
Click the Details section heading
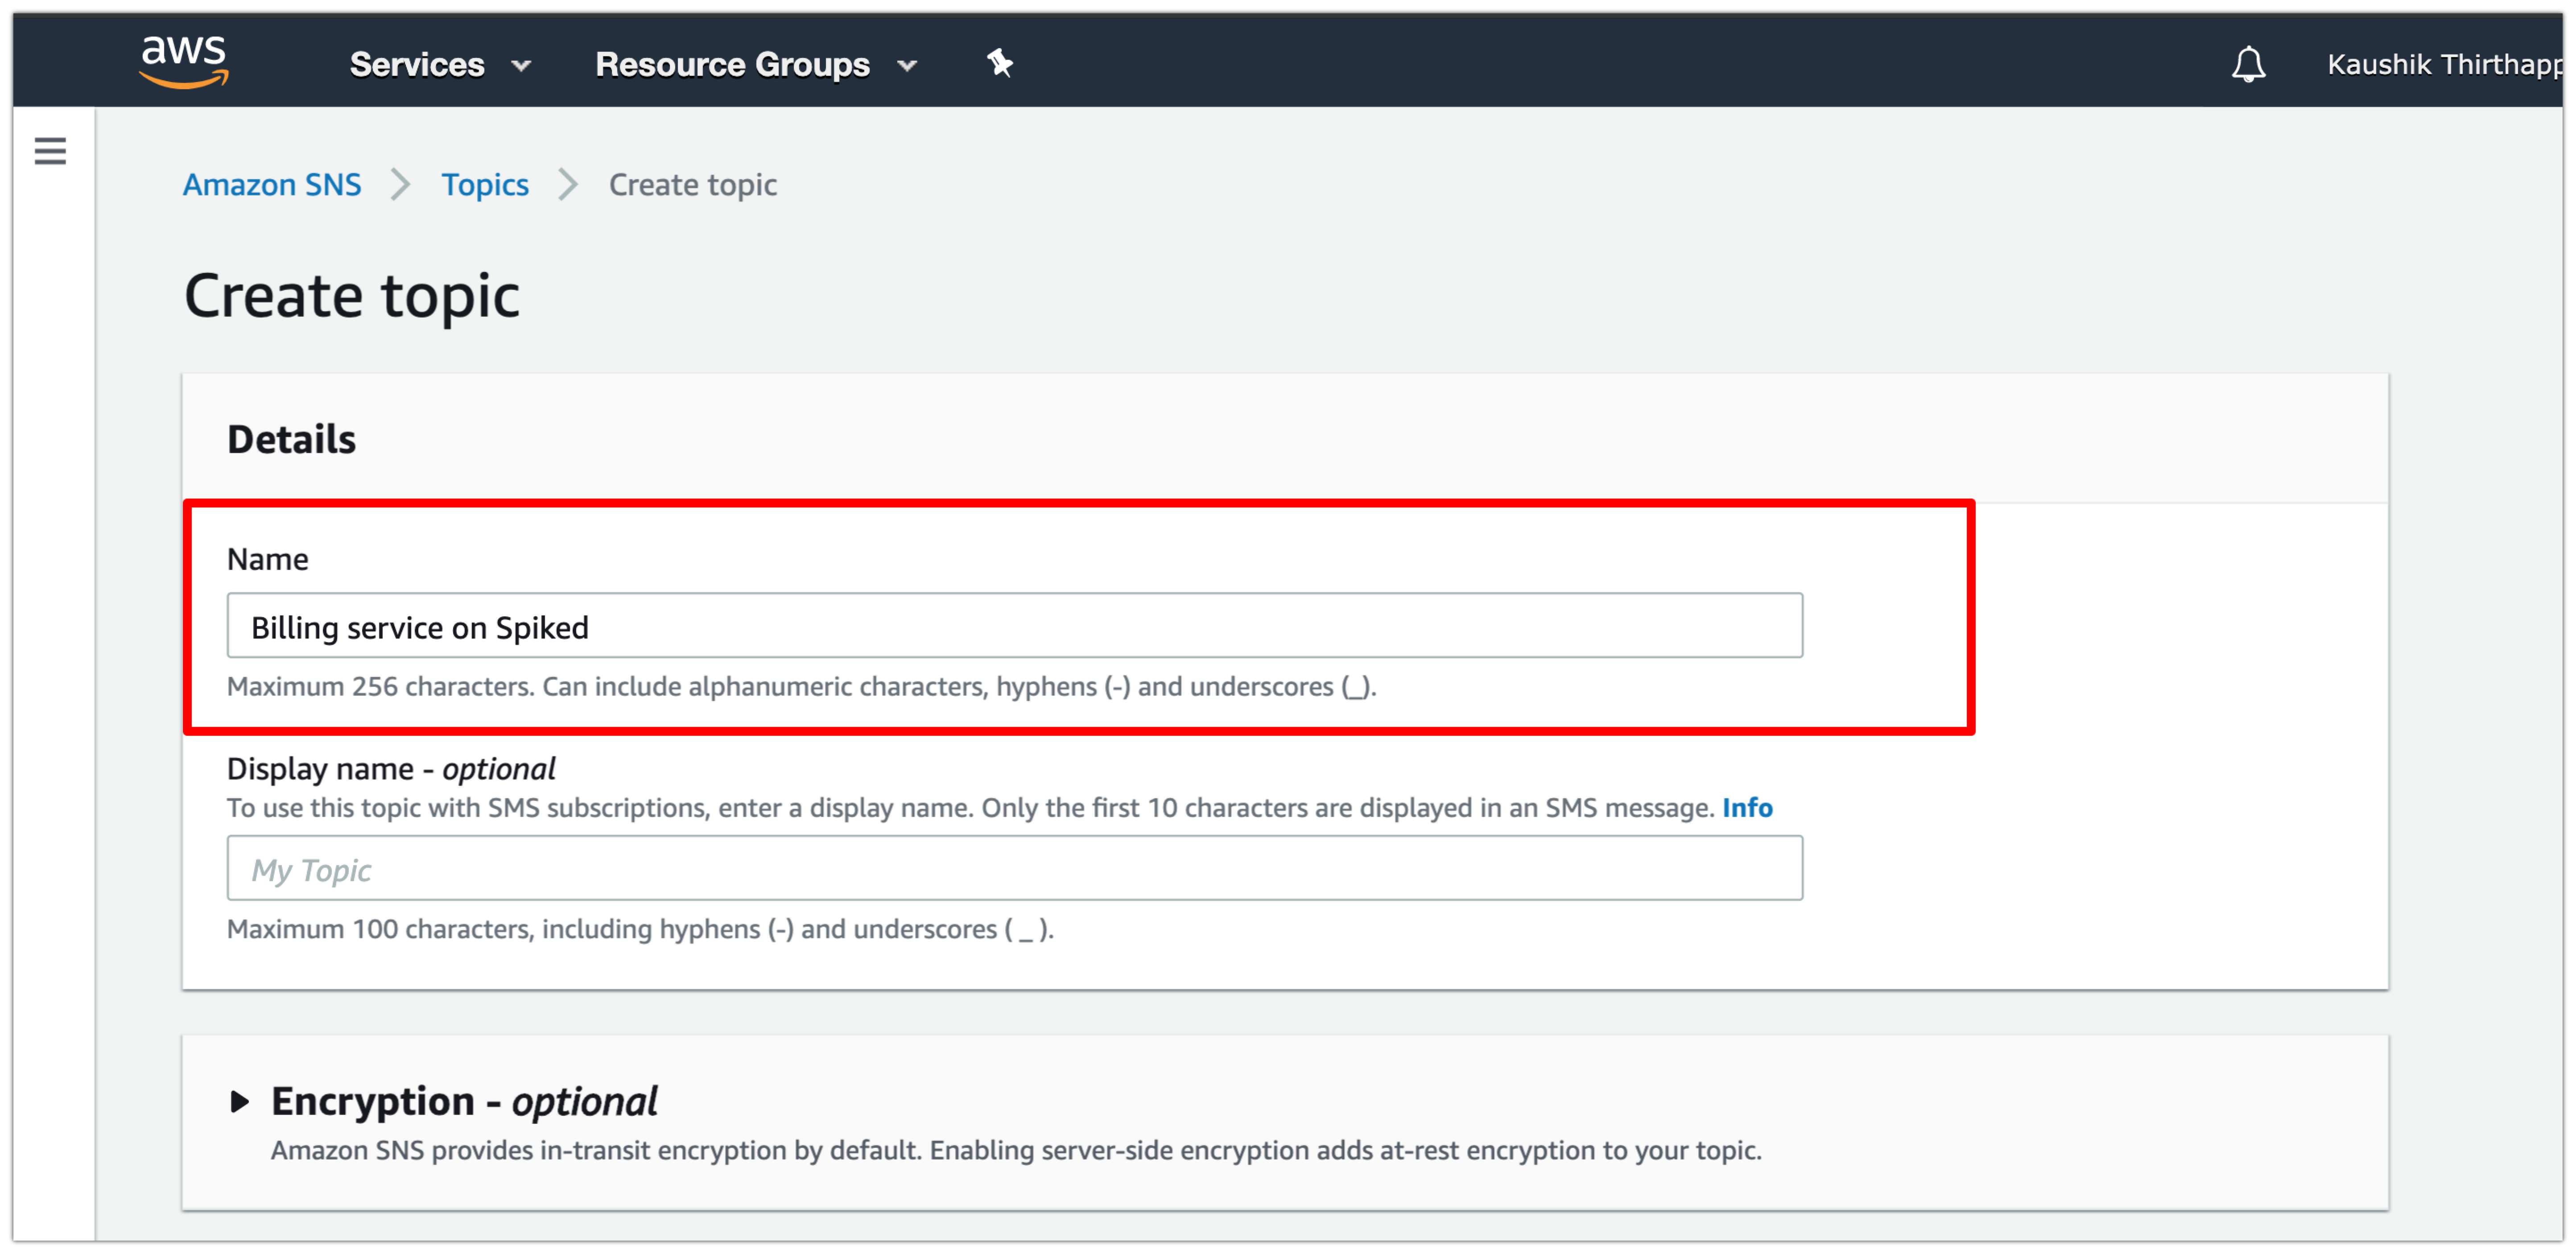[291, 440]
